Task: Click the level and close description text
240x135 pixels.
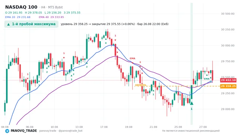Action: 114,24
